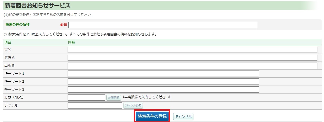Click the ジャンル row label
This screenshot has width=324, height=122.
coord(11,105)
